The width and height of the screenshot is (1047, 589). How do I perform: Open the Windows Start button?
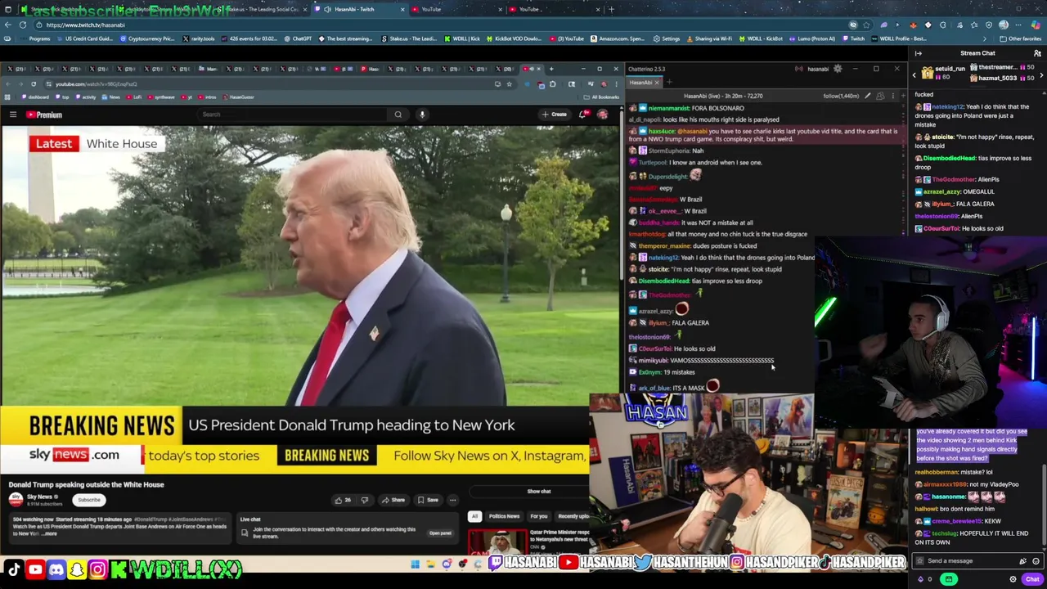click(x=415, y=563)
